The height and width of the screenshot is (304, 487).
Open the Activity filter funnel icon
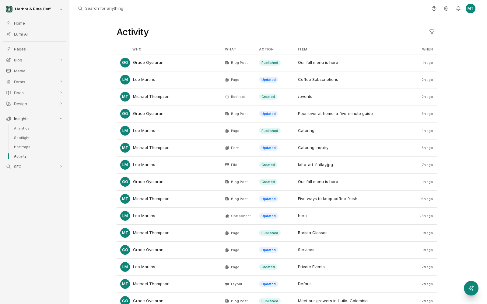click(x=432, y=32)
